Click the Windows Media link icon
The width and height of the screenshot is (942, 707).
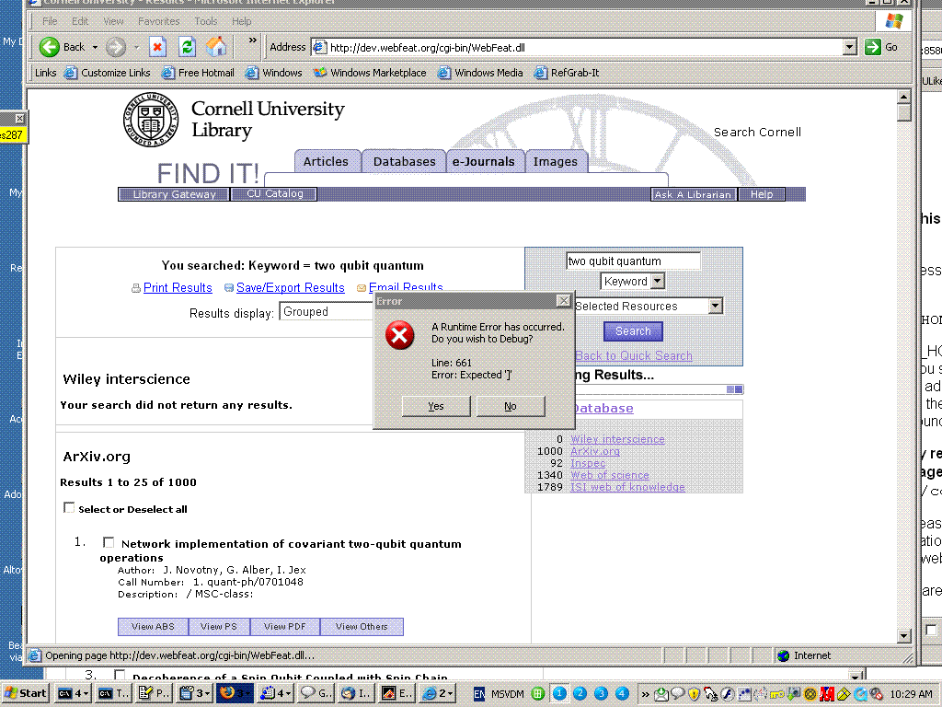pos(444,73)
